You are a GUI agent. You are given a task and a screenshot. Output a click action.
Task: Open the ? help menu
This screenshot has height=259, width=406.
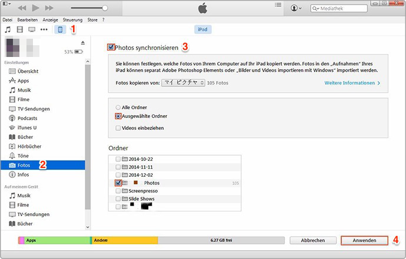104,19
